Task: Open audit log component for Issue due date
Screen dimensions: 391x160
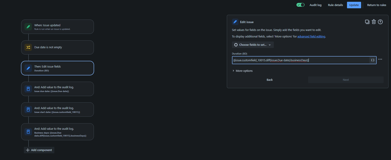Action: pyautogui.click(x=58, y=89)
